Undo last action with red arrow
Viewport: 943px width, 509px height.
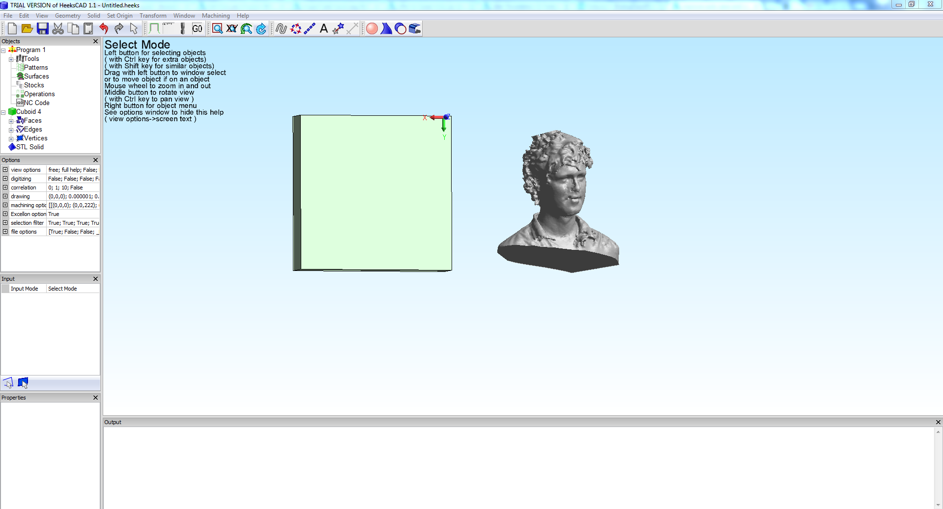tap(104, 29)
